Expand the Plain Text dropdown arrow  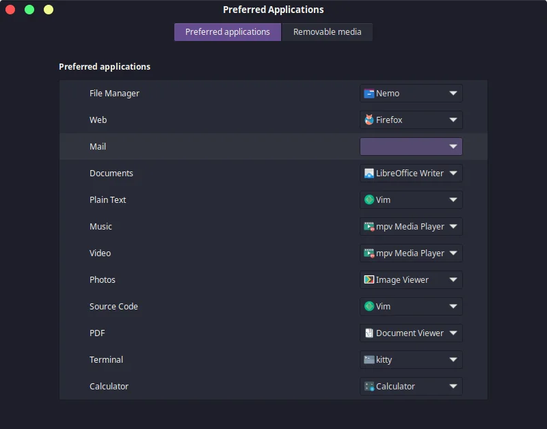[453, 199]
